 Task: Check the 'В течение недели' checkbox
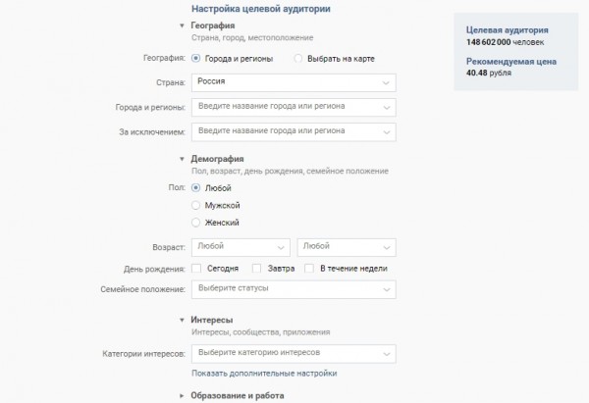point(309,268)
